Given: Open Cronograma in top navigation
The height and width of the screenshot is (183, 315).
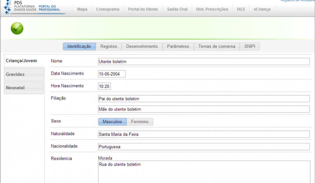Looking at the screenshot, I should pyautogui.click(x=107, y=9).
